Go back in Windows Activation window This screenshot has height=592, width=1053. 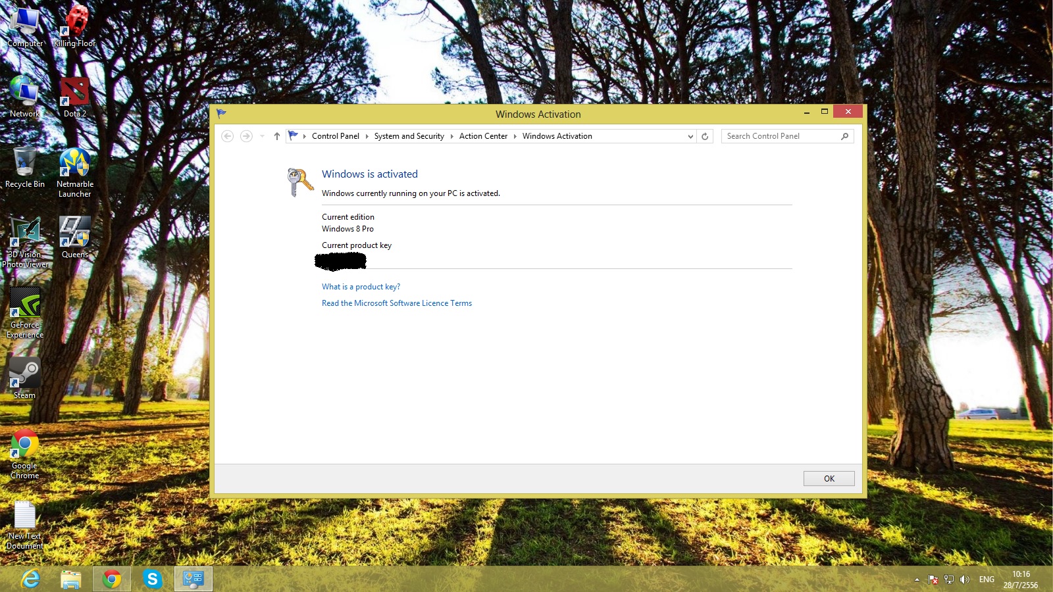[x=228, y=136]
